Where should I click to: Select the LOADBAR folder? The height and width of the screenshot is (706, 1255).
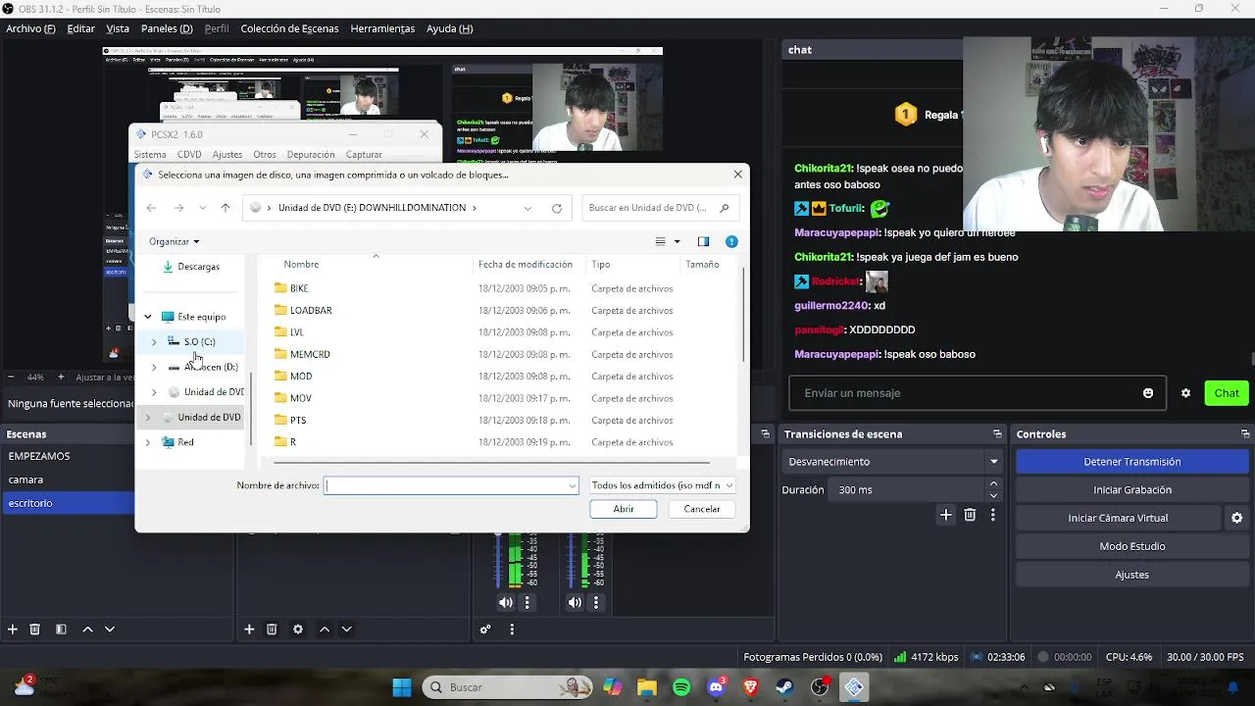(x=311, y=311)
